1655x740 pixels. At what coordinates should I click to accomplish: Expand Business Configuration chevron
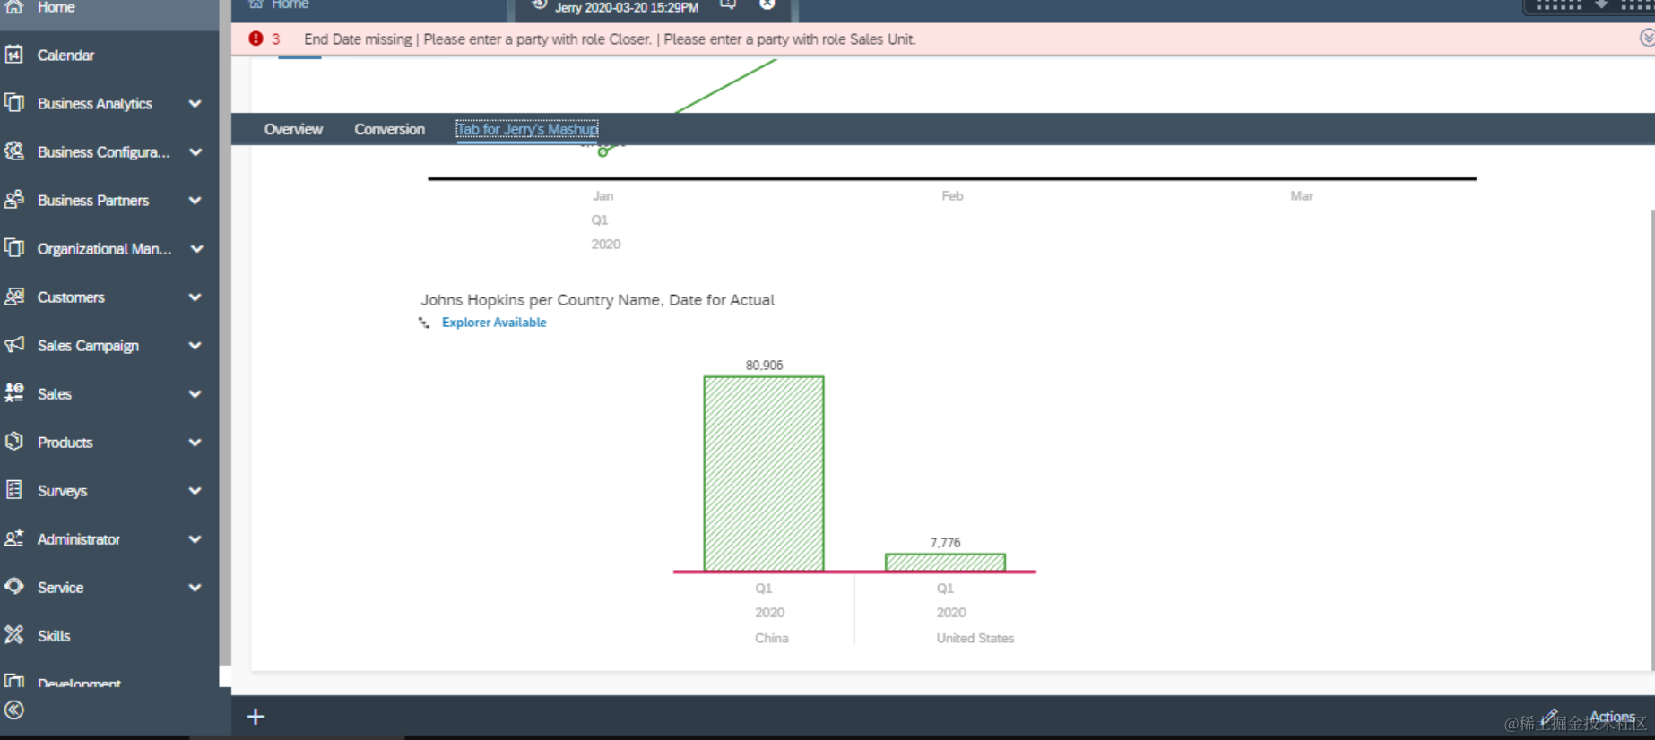[195, 152]
